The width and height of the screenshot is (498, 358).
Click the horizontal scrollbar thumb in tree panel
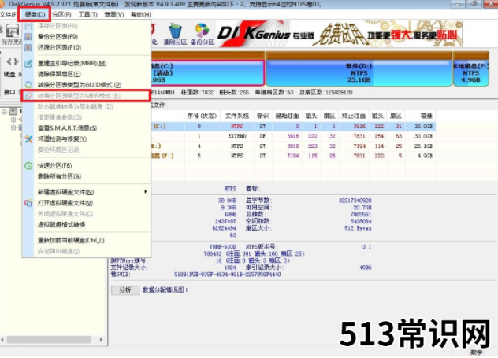click(49, 340)
